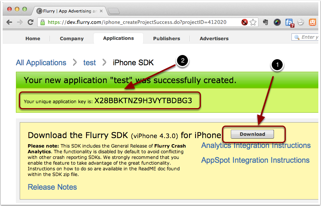Screen dimensions: 321x206
Task: Select the Advertisers tab
Action: [x=214, y=38]
